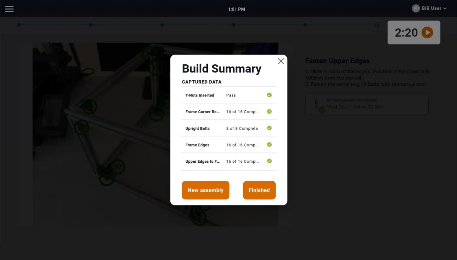Click the torque tool icon in background card
The width and height of the screenshot is (457, 260).
pos(316,104)
